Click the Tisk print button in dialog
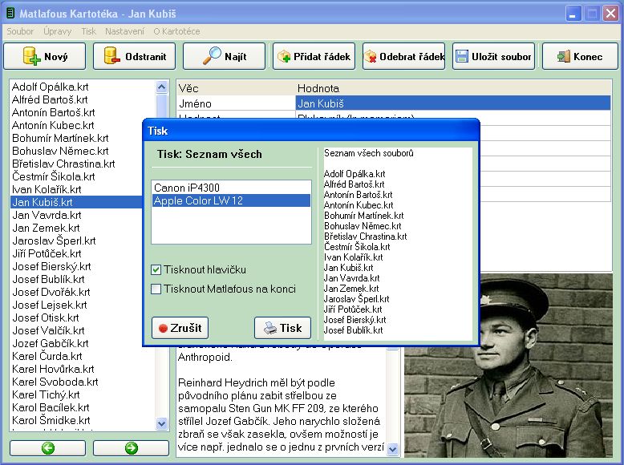624x465 pixels. (282, 328)
